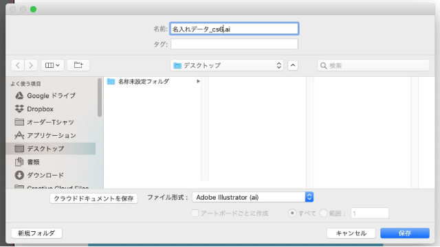Select the すべて radio button
440x247 pixels.
click(x=292, y=213)
